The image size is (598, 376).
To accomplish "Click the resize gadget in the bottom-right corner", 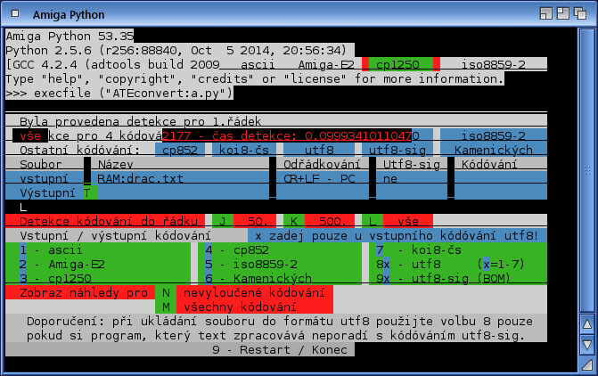I will pyautogui.click(x=586, y=364).
